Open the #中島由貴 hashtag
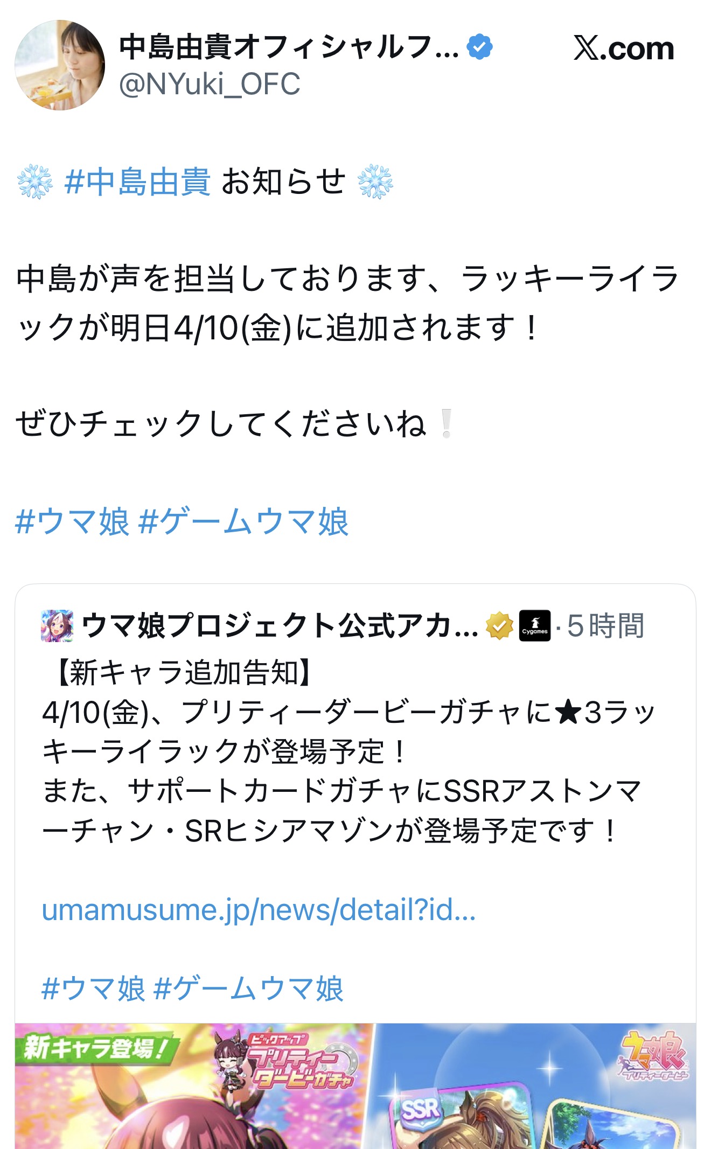This screenshot has width=711, height=1149. tap(137, 182)
